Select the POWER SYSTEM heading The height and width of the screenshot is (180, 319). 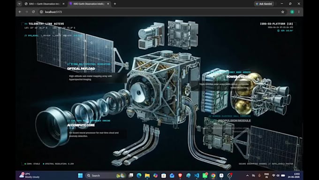(x=238, y=77)
